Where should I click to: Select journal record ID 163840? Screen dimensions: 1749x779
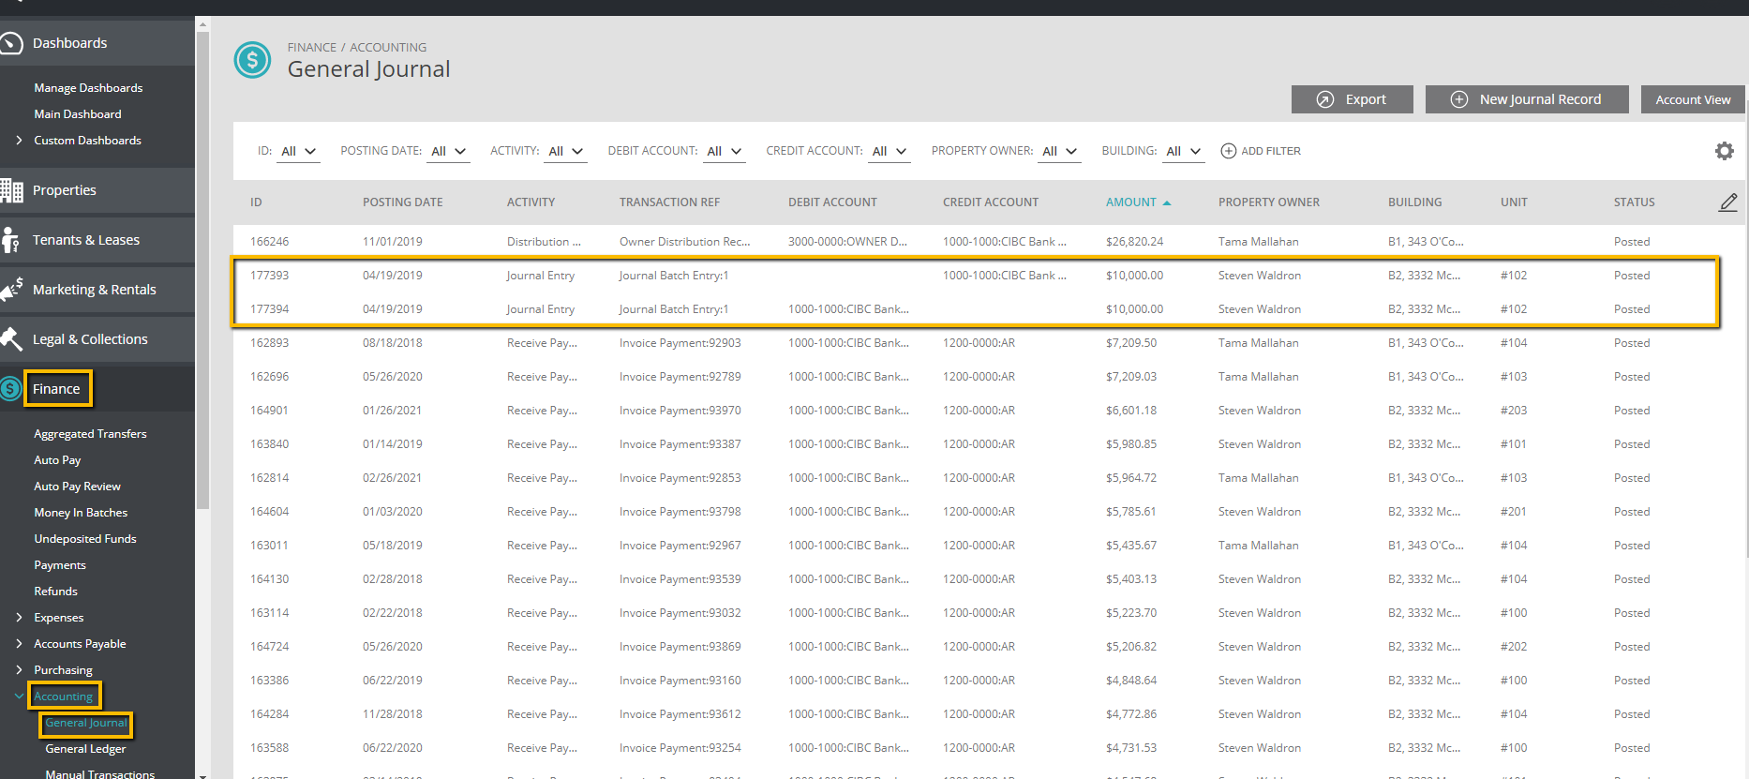[x=269, y=444]
